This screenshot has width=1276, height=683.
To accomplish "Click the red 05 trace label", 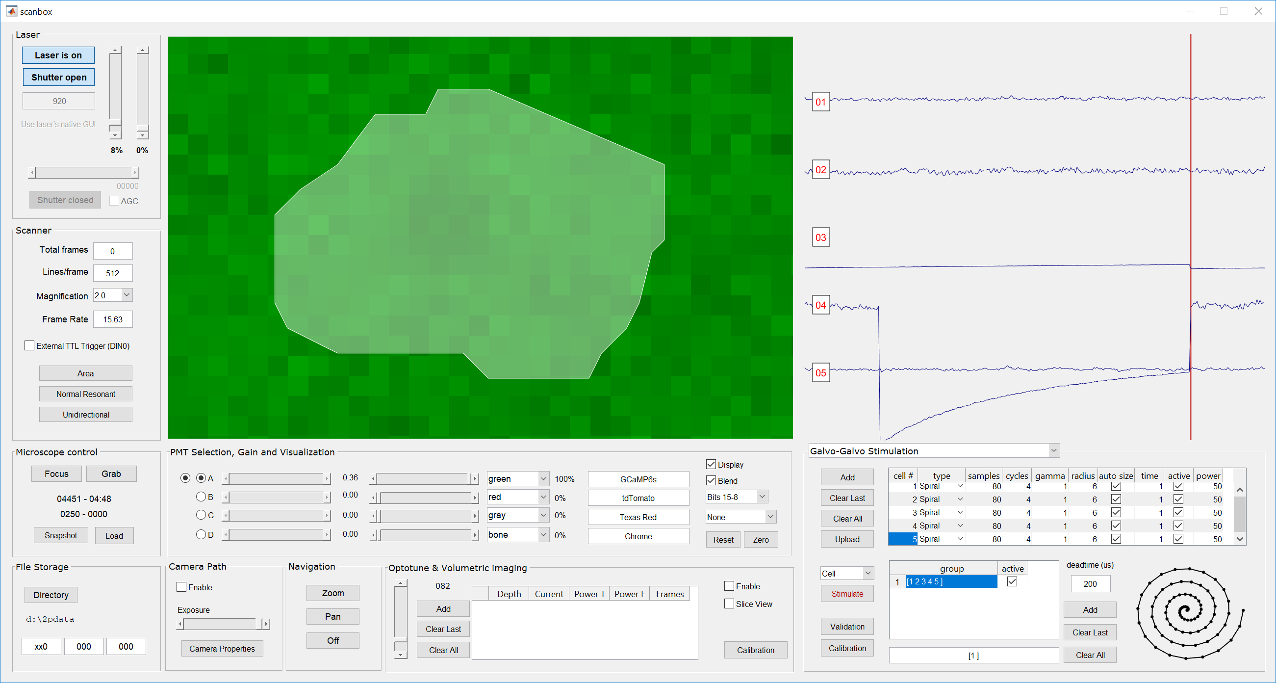I will (x=820, y=373).
